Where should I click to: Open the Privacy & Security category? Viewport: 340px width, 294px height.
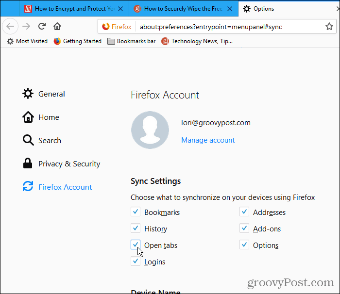pyautogui.click(x=61, y=163)
